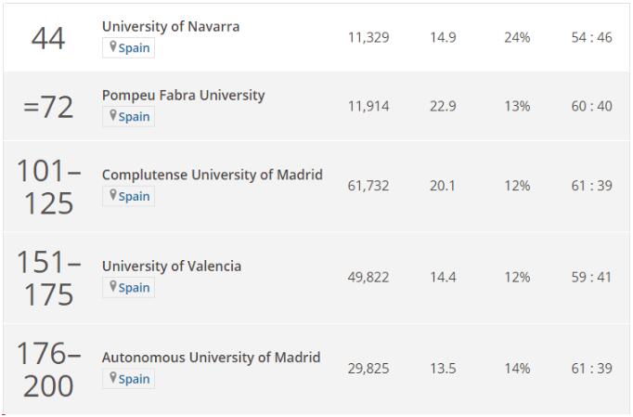Screen dimensions: 633x417
Task: Click Spain label below Autonomous University of Madrid
Action: tap(134, 379)
